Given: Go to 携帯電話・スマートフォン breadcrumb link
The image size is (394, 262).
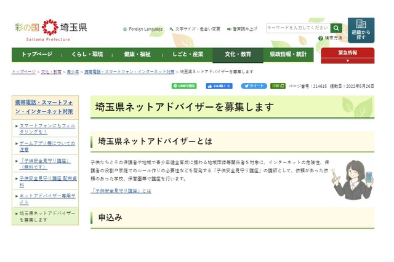Looking at the screenshot, I should (129, 72).
